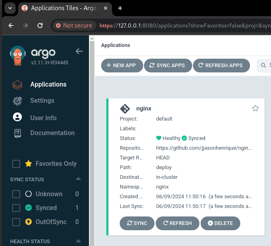Collapse the Argo sidebar with the arrow

point(79,51)
